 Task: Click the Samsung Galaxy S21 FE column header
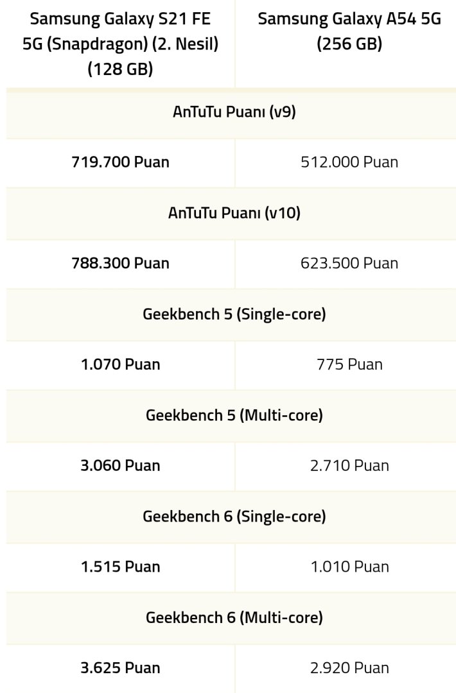coord(120,44)
